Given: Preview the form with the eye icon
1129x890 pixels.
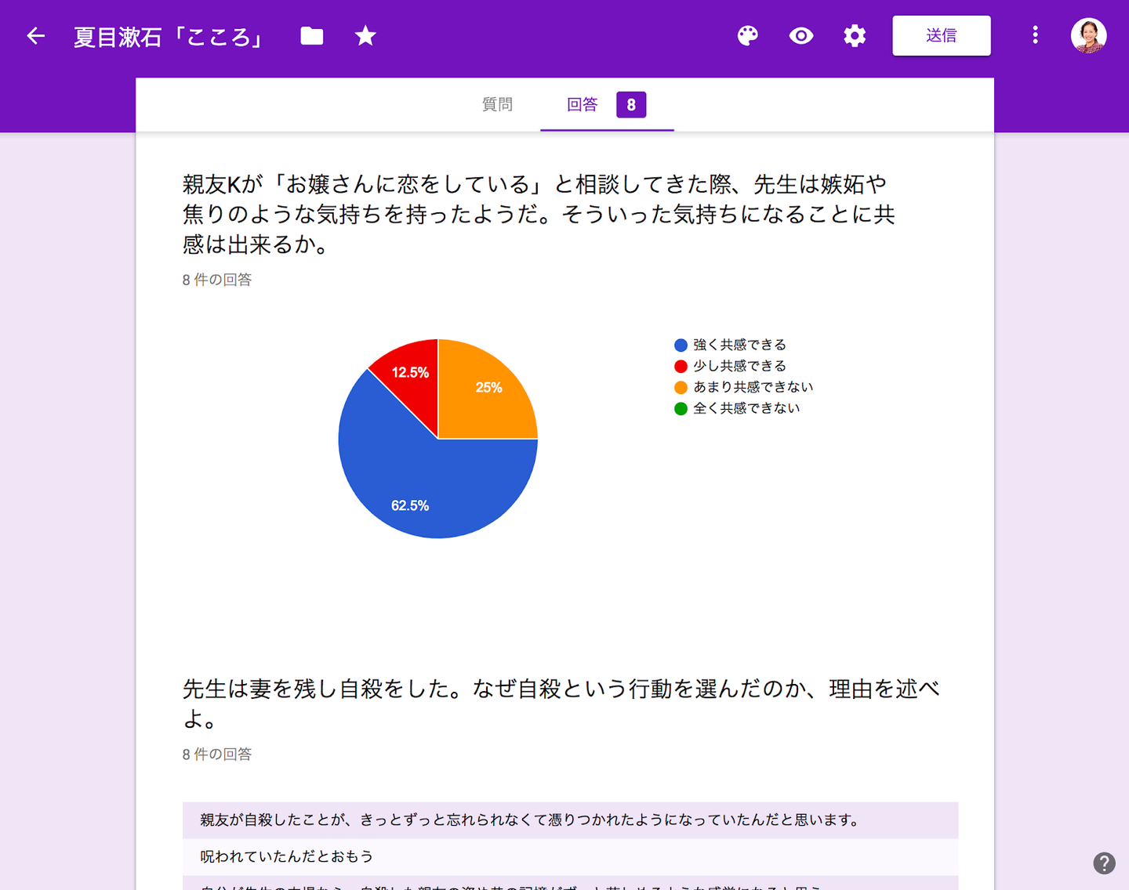Looking at the screenshot, I should tap(801, 35).
